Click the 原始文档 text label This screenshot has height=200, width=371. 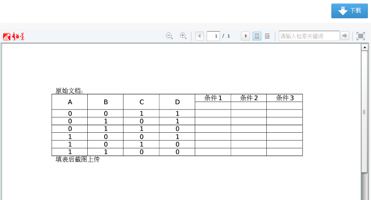click(x=69, y=91)
